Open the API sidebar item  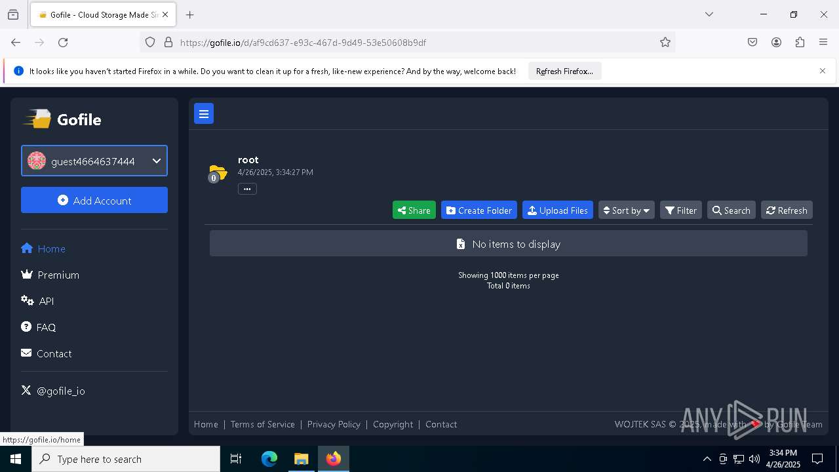[37, 301]
